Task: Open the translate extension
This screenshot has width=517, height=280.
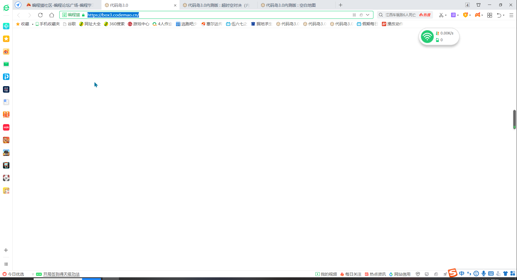Action: [453, 15]
